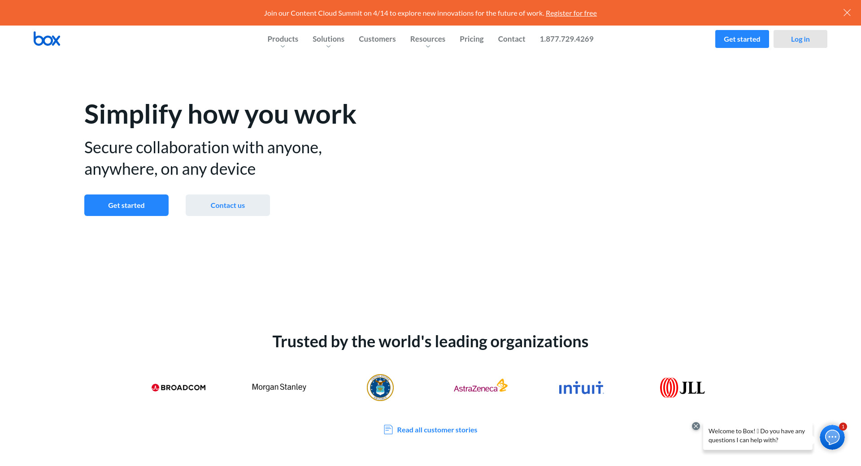Click the Simplify how you work headline

[220, 114]
